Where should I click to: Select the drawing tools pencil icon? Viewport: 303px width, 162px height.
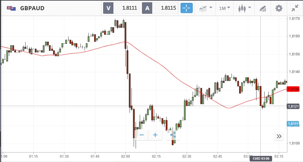[263, 8]
